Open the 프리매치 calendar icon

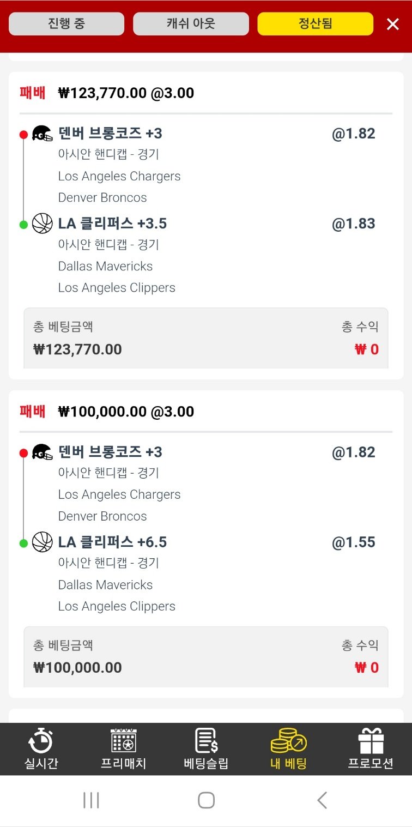tap(124, 742)
